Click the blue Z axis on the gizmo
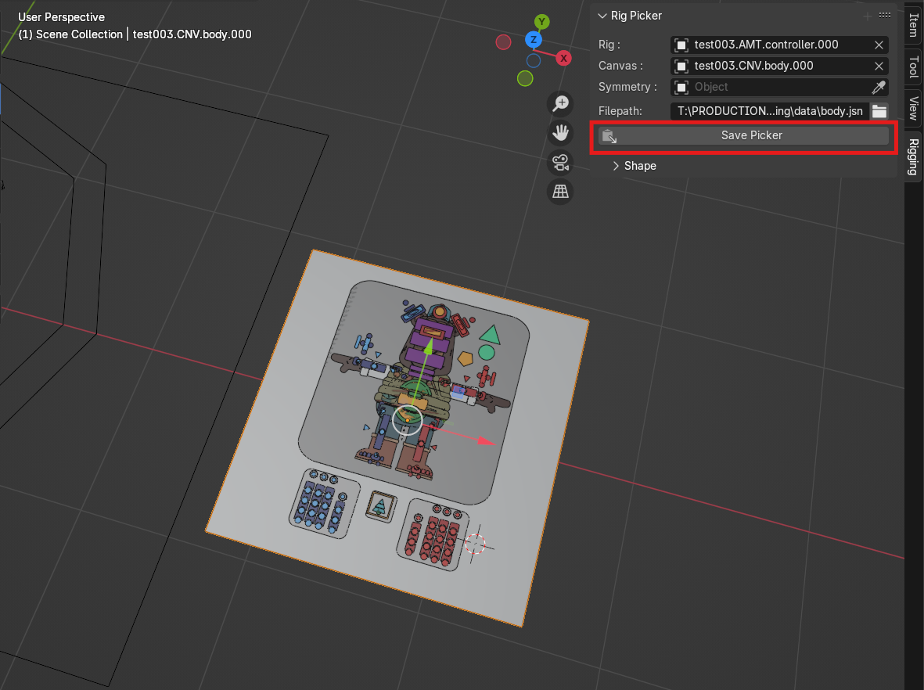Image resolution: width=924 pixels, height=690 pixels. coord(534,40)
